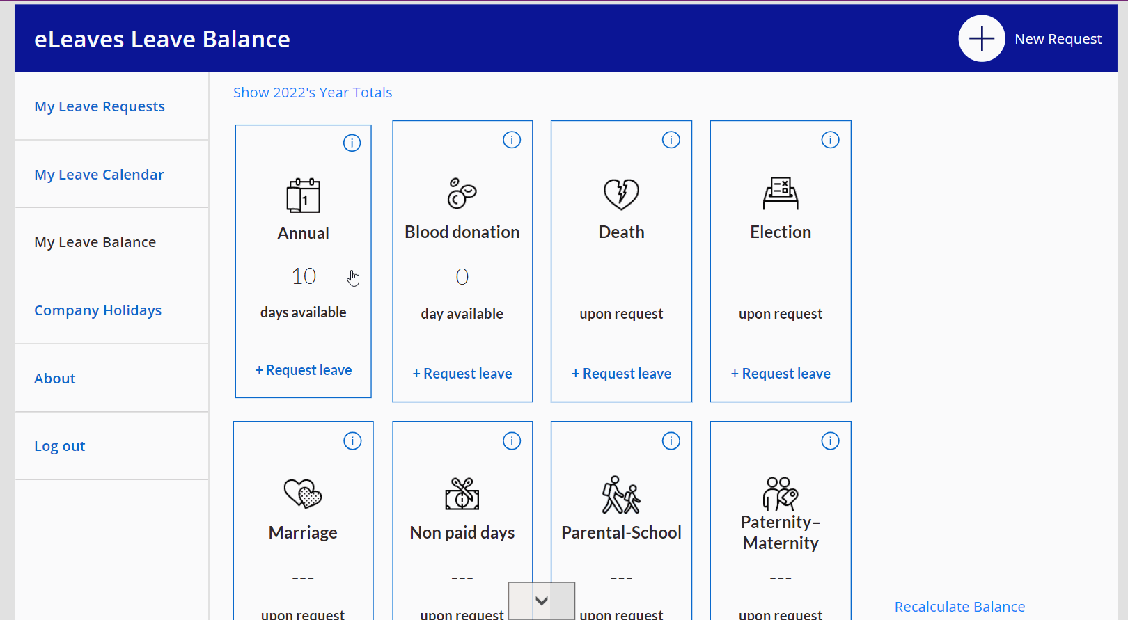Click the New Request label
Image resolution: width=1128 pixels, height=620 pixels.
(x=1058, y=39)
